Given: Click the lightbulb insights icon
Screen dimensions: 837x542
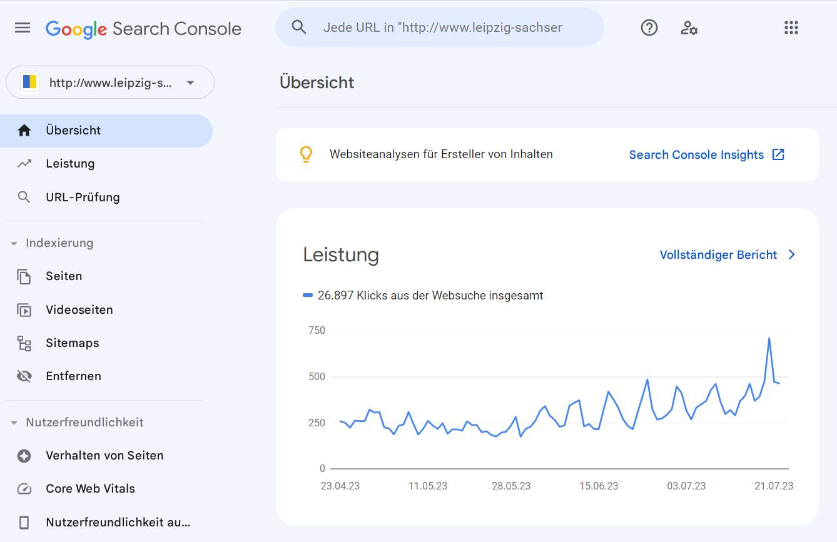Looking at the screenshot, I should (x=306, y=154).
